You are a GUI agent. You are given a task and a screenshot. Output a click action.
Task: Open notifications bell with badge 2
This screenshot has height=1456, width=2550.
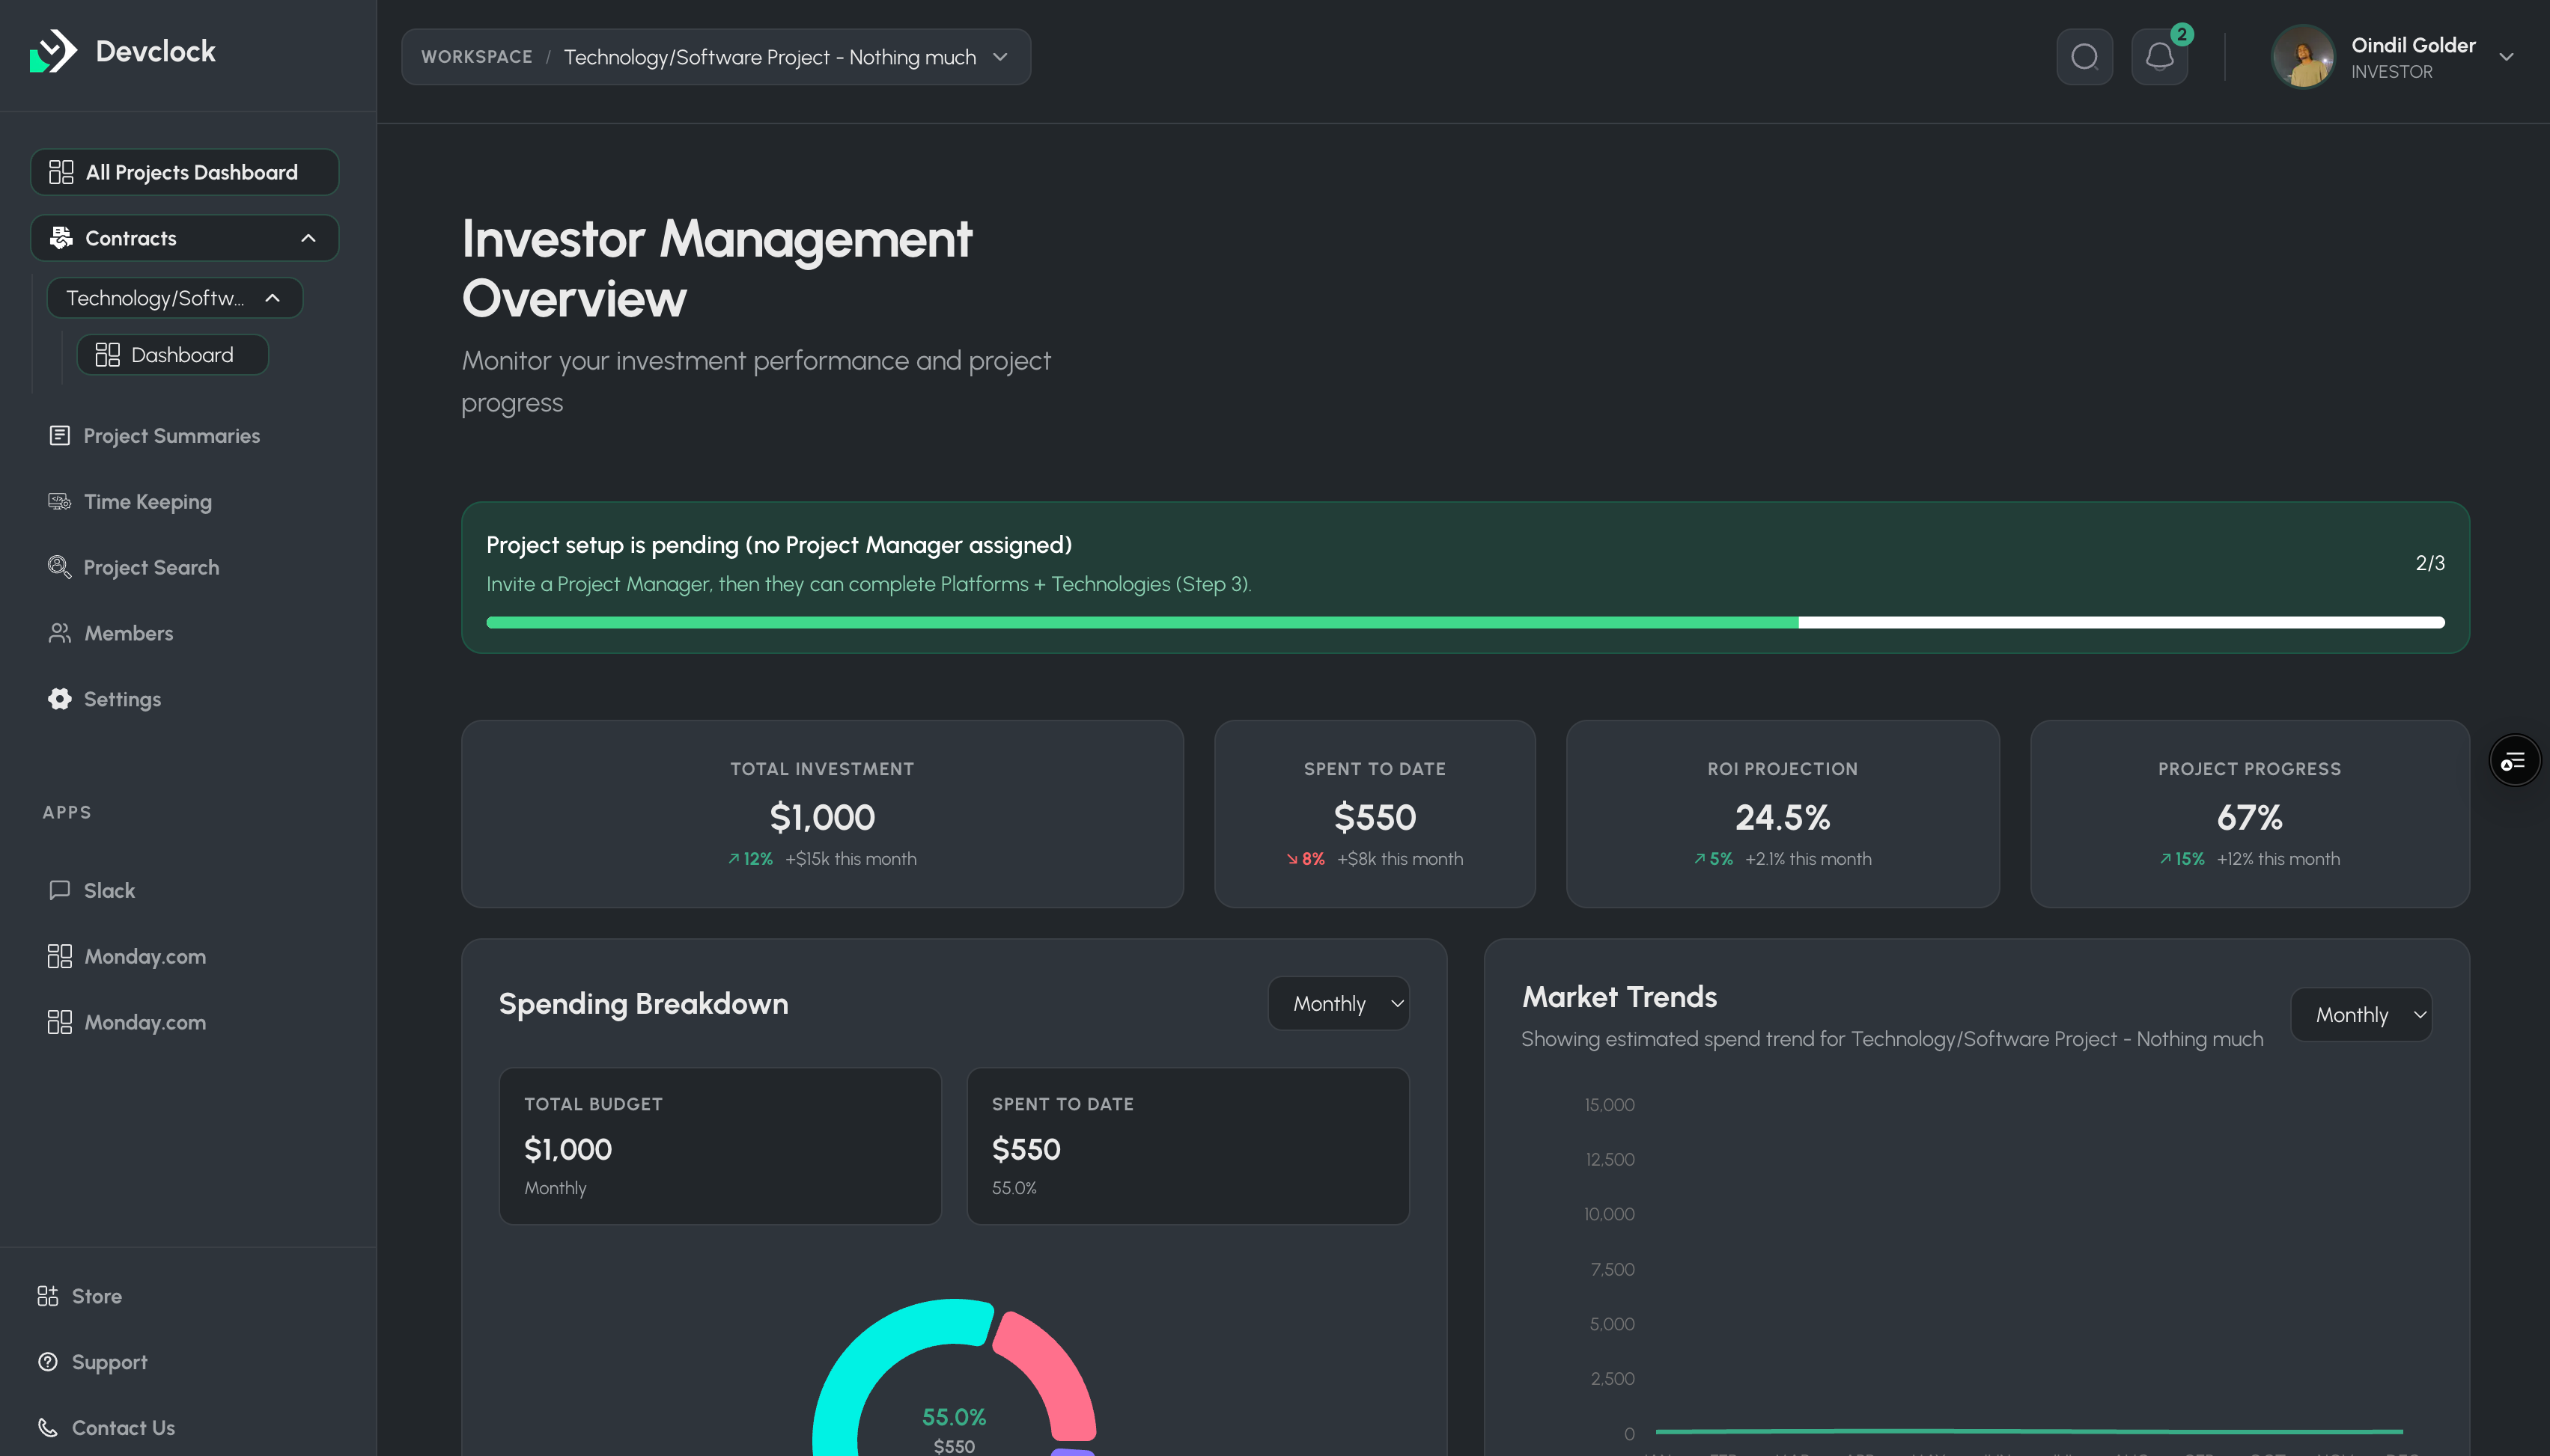[x=2160, y=57]
